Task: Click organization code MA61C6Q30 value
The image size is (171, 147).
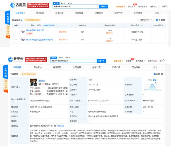Action: click(149, 101)
